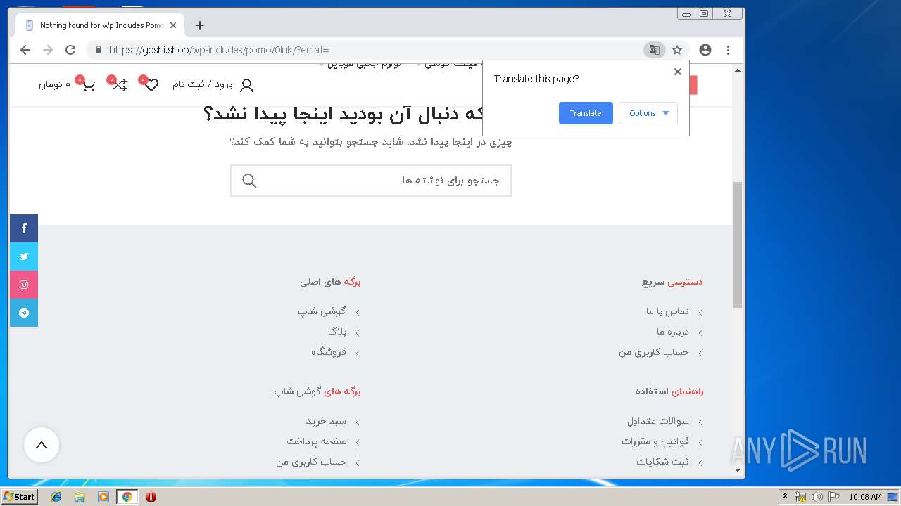Viewport: 901px width, 506px height.
Task: Open the 'سبد خرید' link
Action: point(326,421)
